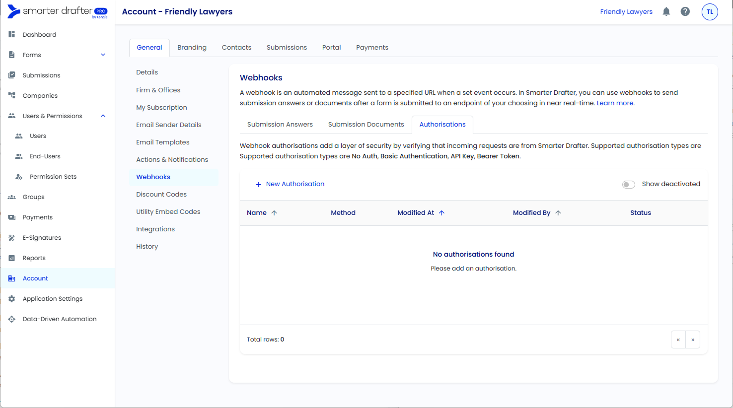Collapse the Users & Permissions chevron

[103, 116]
